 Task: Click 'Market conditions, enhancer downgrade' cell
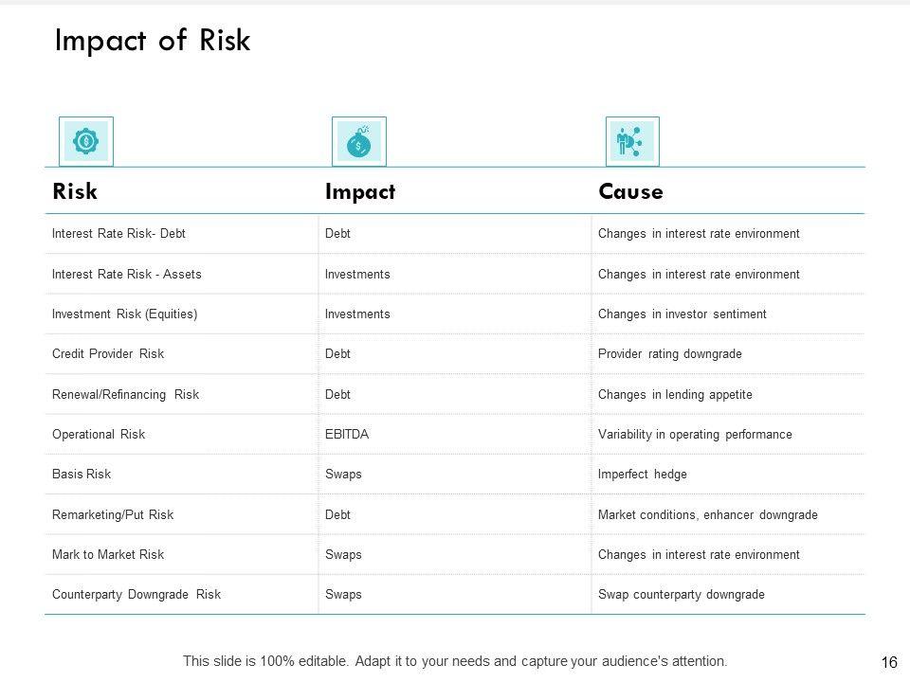707,515
